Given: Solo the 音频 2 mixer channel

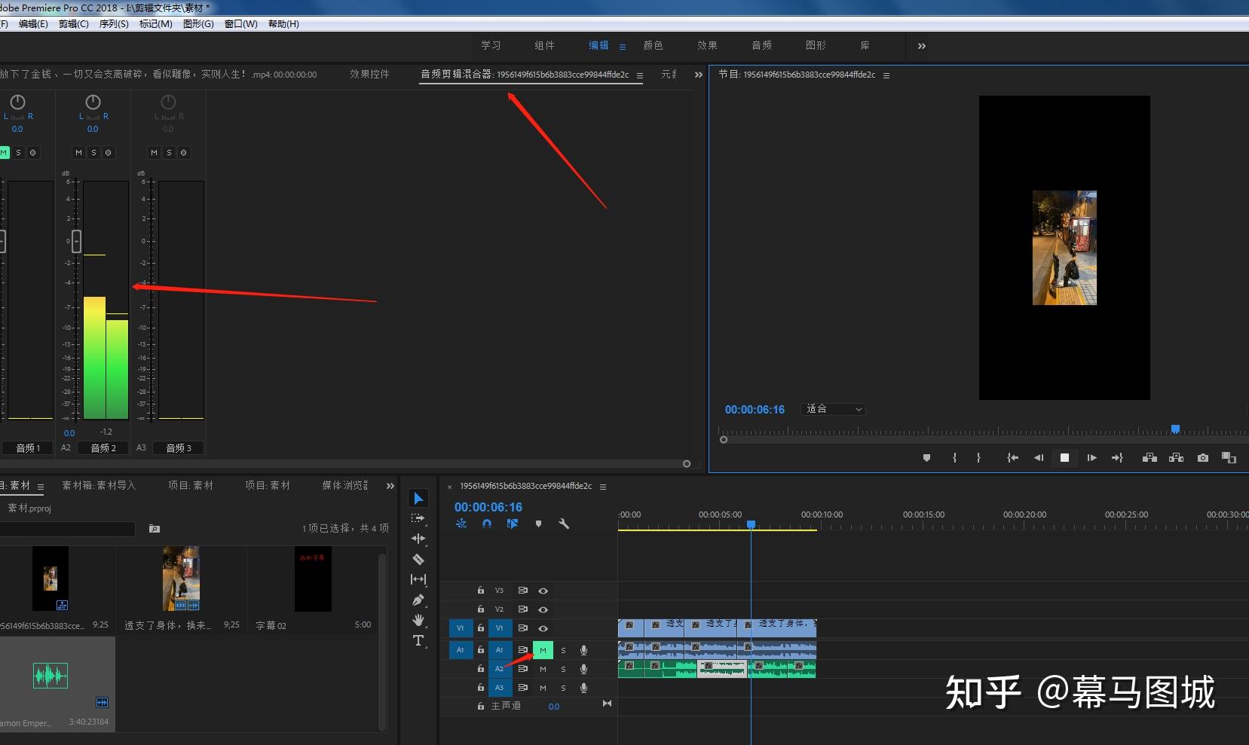Looking at the screenshot, I should coord(93,153).
